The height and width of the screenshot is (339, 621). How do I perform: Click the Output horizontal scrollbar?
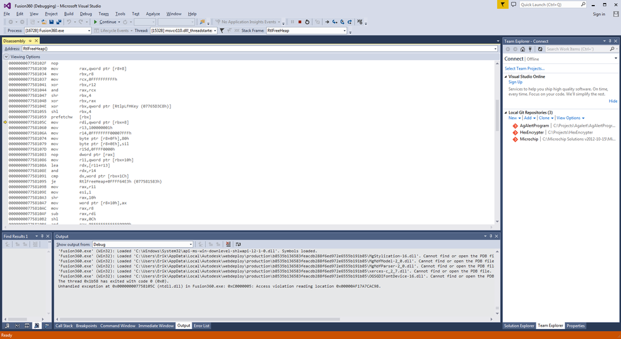[x=200, y=319]
